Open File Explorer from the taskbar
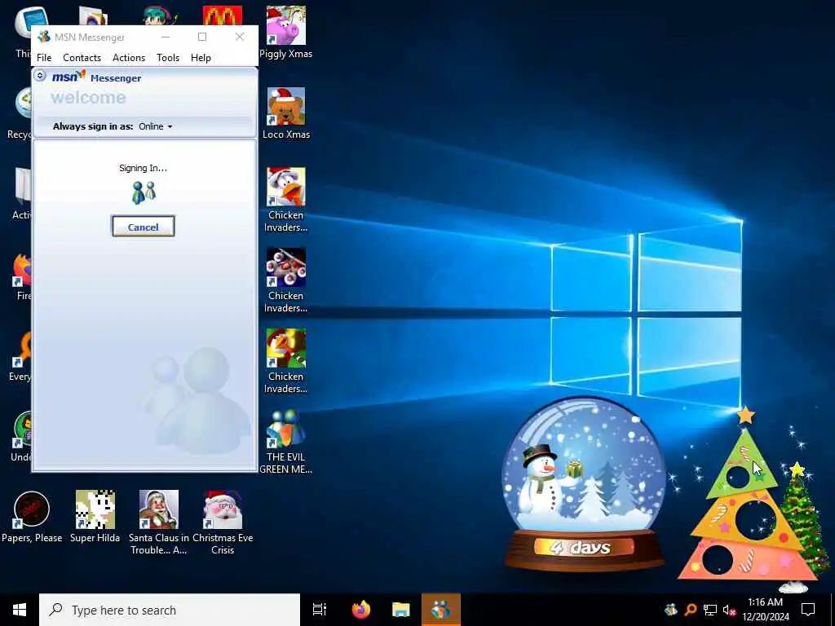 coord(401,610)
